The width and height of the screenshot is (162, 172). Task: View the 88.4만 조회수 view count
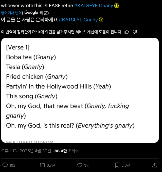(66, 151)
